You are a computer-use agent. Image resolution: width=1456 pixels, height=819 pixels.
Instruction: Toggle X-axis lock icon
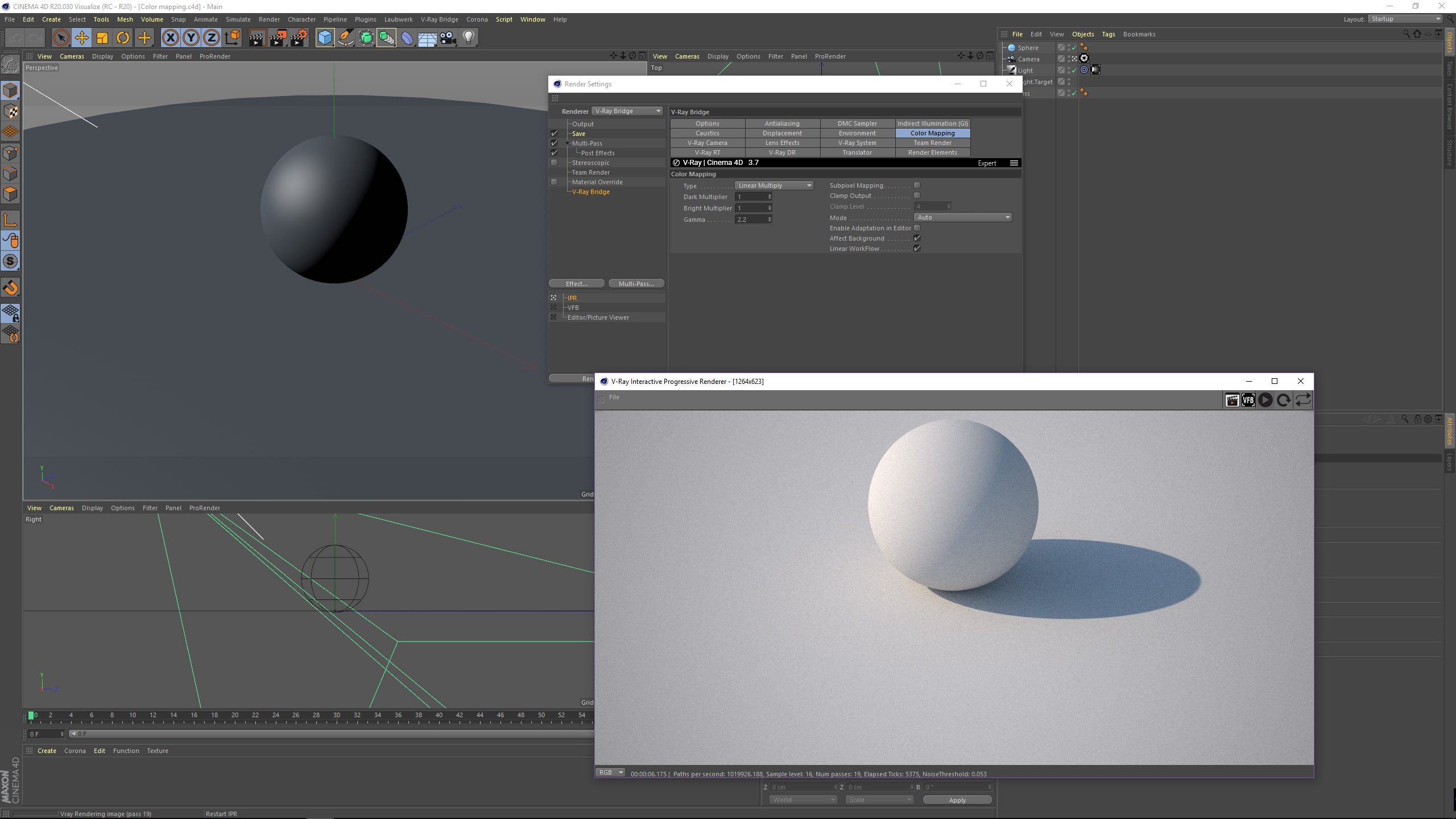(170, 38)
